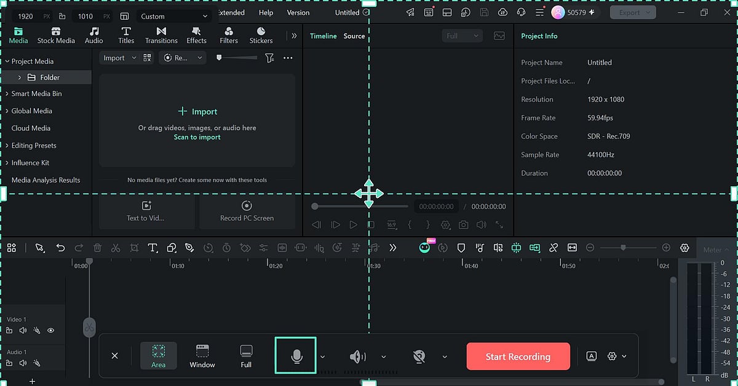The image size is (738, 386).
Task: Show more tabs with double chevron
Action: tap(294, 36)
